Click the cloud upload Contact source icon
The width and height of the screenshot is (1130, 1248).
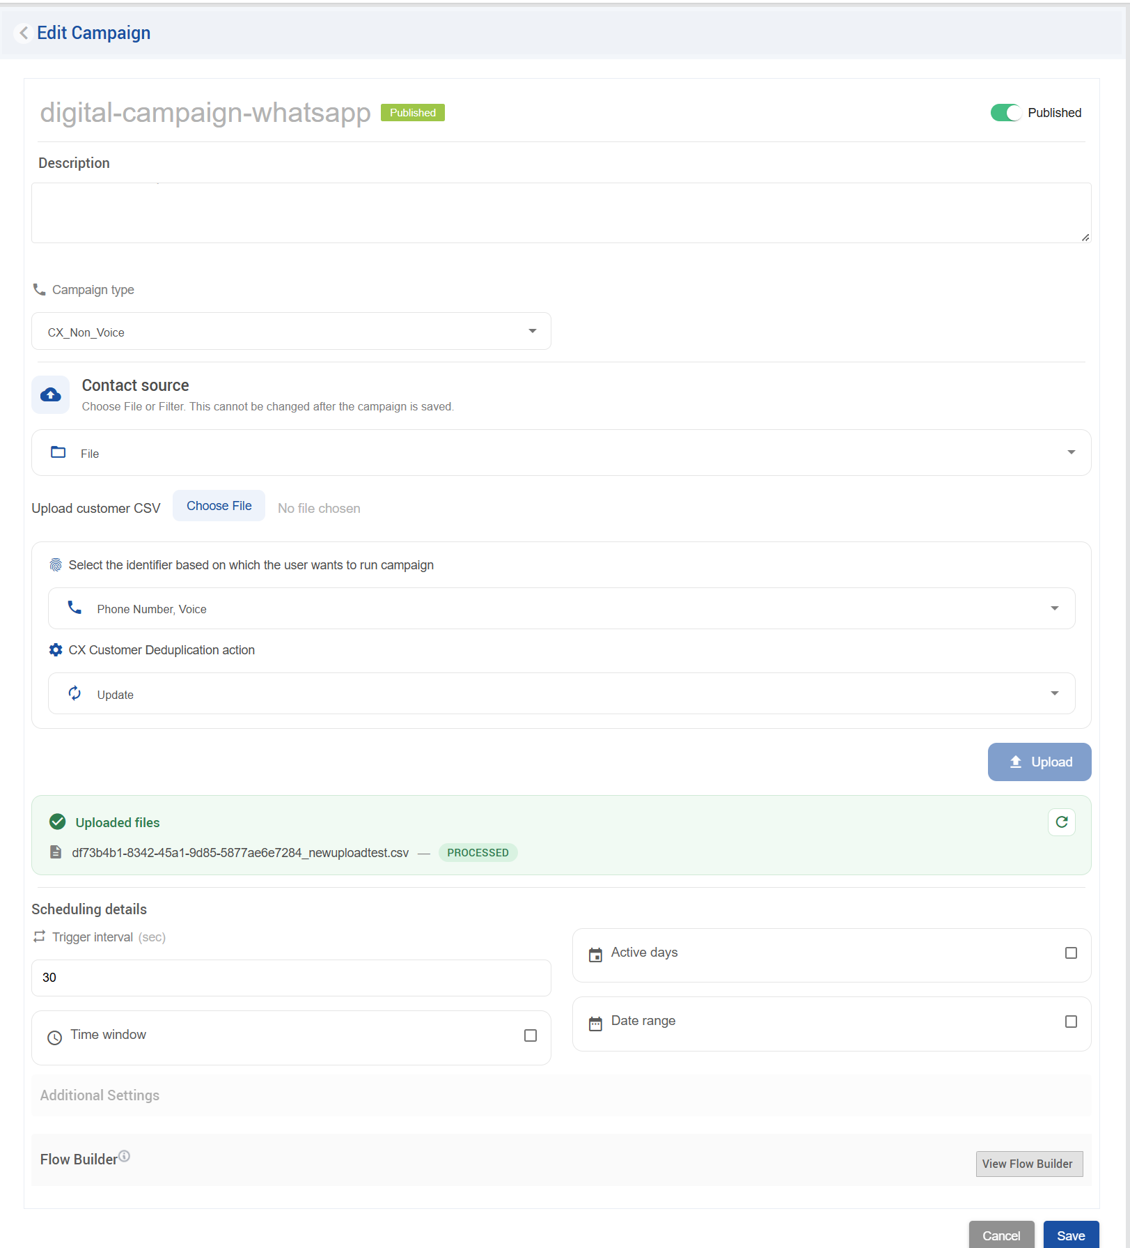(x=50, y=395)
